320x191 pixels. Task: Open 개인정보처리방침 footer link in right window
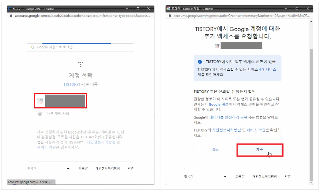pyautogui.click(x=265, y=176)
